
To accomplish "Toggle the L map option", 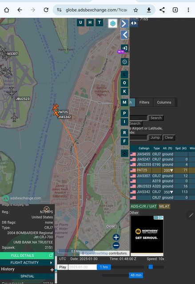I will pos(124,74).
